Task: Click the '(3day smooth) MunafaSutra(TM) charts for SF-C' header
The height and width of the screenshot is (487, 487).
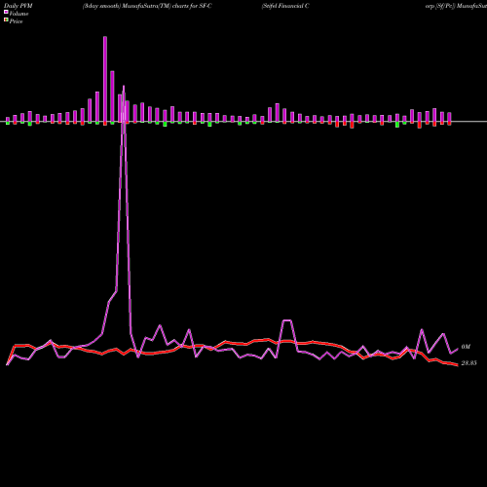Action: click(147, 6)
